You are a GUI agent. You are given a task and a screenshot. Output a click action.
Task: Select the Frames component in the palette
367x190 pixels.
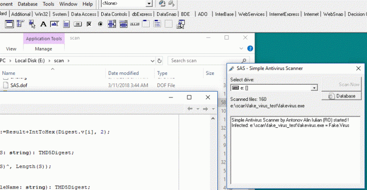(x=10, y=24)
